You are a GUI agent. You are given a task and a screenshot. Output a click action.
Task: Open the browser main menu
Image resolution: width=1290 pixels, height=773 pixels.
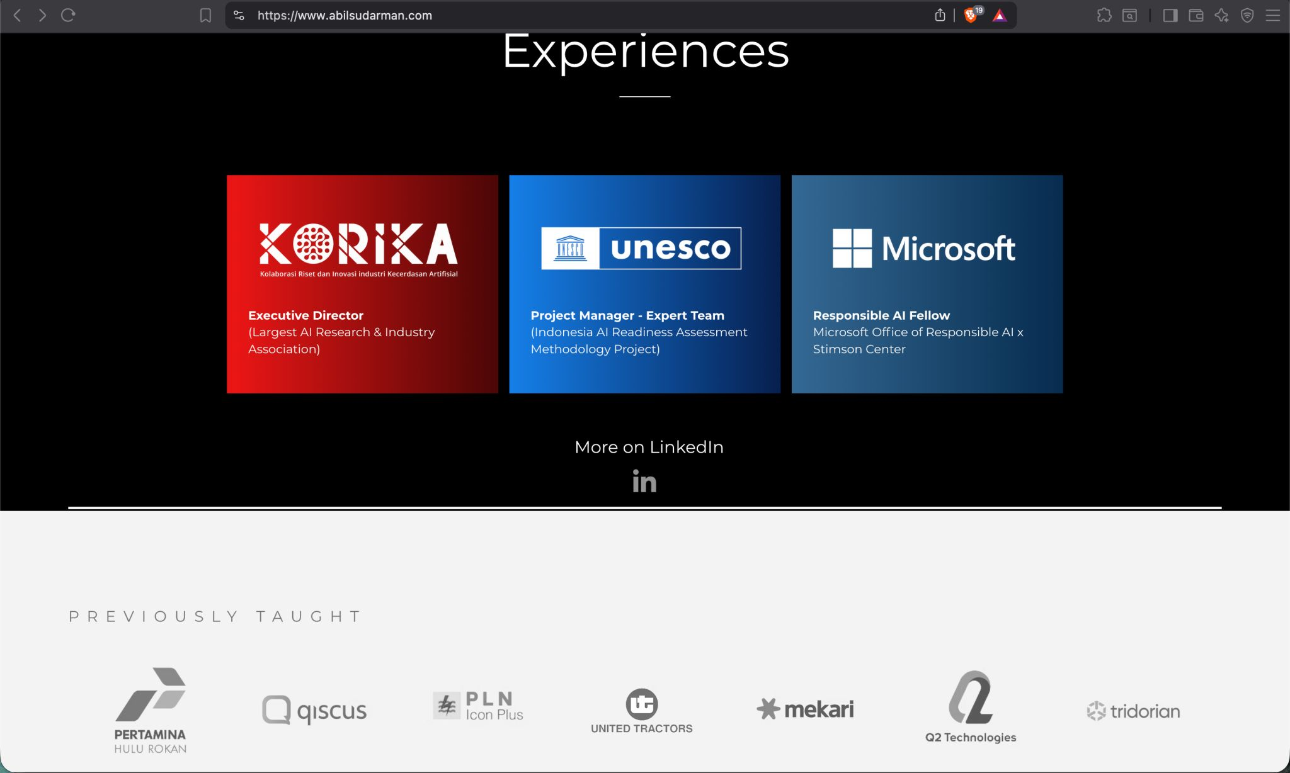1273,16
